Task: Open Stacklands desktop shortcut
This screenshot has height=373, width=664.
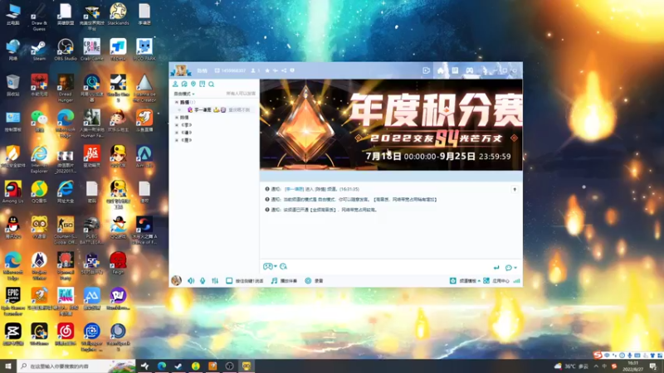Action: pos(118,14)
